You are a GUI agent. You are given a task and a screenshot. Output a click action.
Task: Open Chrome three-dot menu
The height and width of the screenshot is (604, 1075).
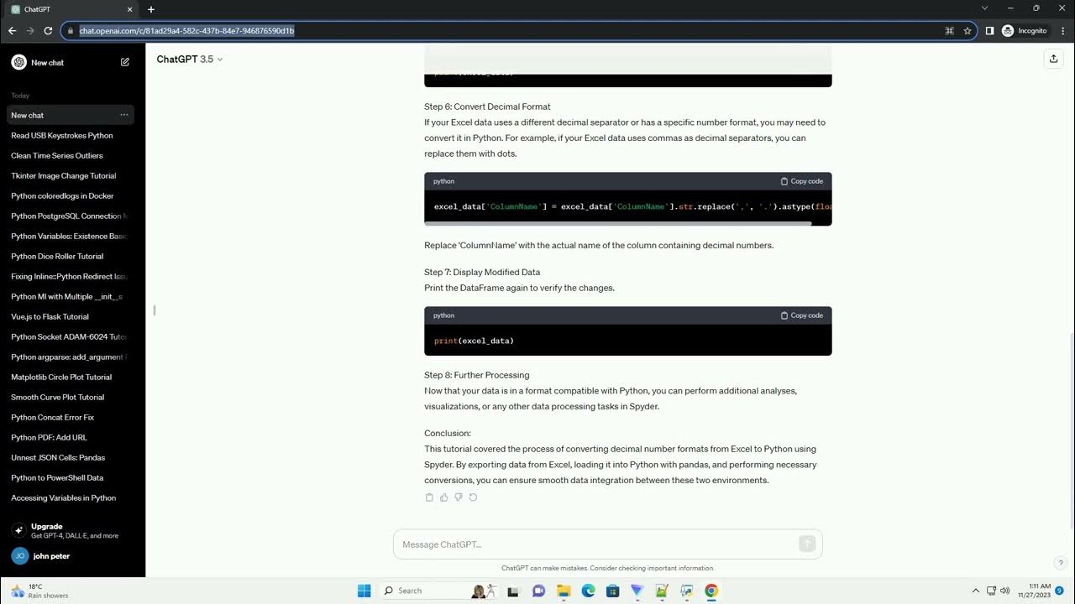pyautogui.click(x=1062, y=30)
